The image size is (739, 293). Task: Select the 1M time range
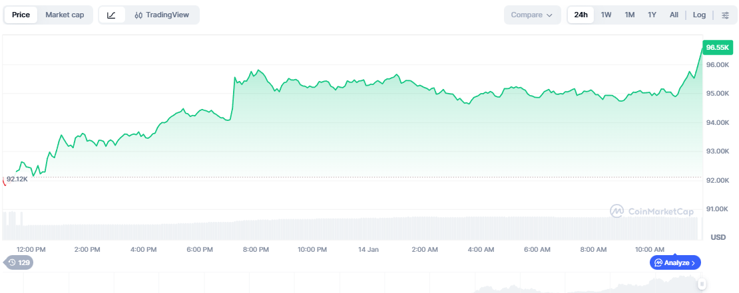pyautogui.click(x=630, y=15)
